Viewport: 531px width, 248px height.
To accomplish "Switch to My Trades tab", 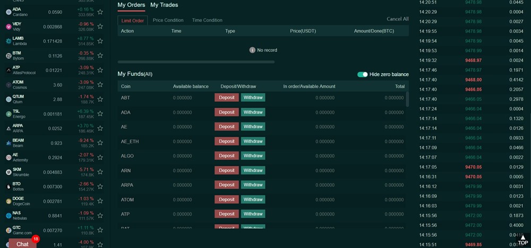I will click(164, 5).
